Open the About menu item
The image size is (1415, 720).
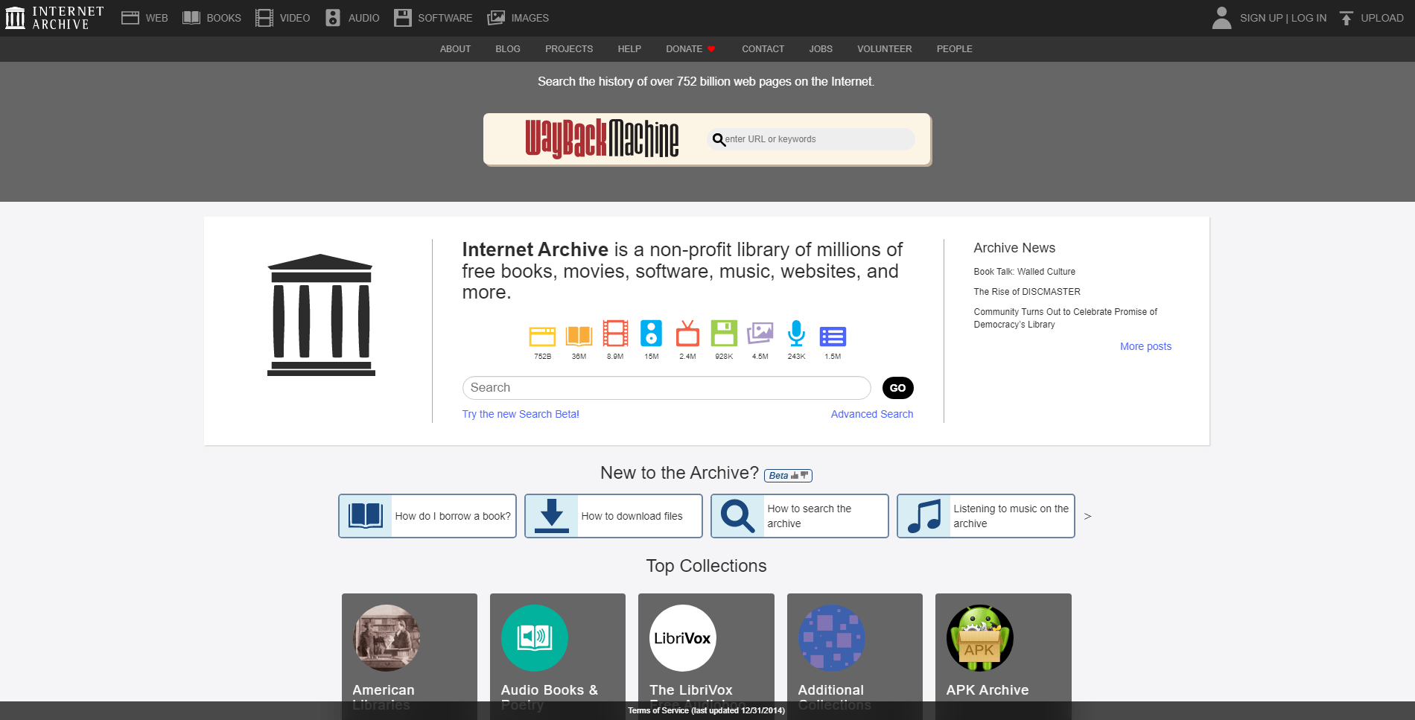point(455,49)
